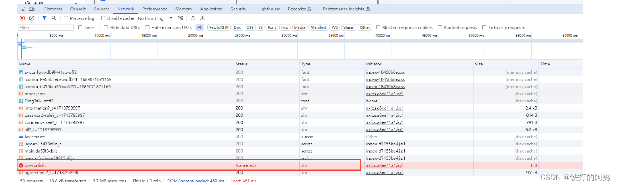Sort by the Name column header

(125, 64)
